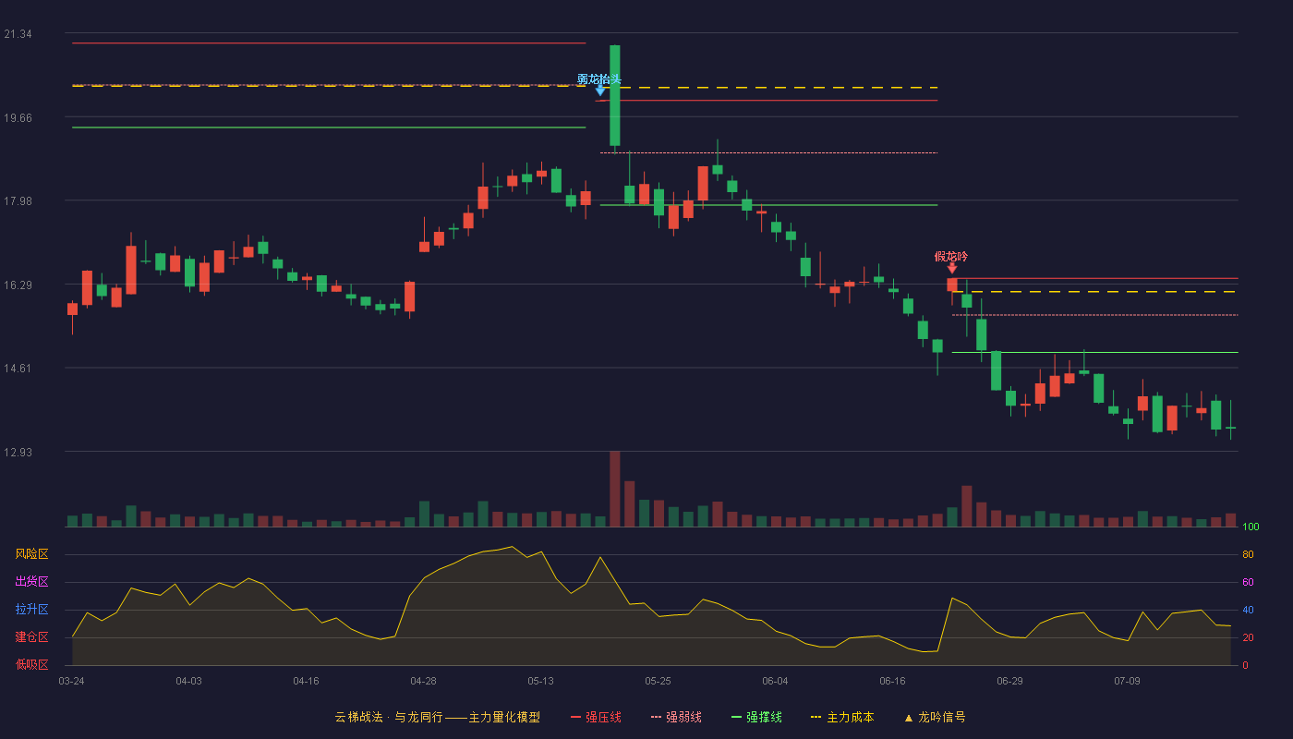Click the red 假龙吟 signal arrow
Screen dimensions: 1293x739
(x=952, y=268)
